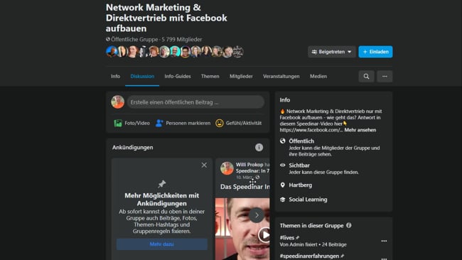Click the Mehr dazu button

[x=162, y=244]
